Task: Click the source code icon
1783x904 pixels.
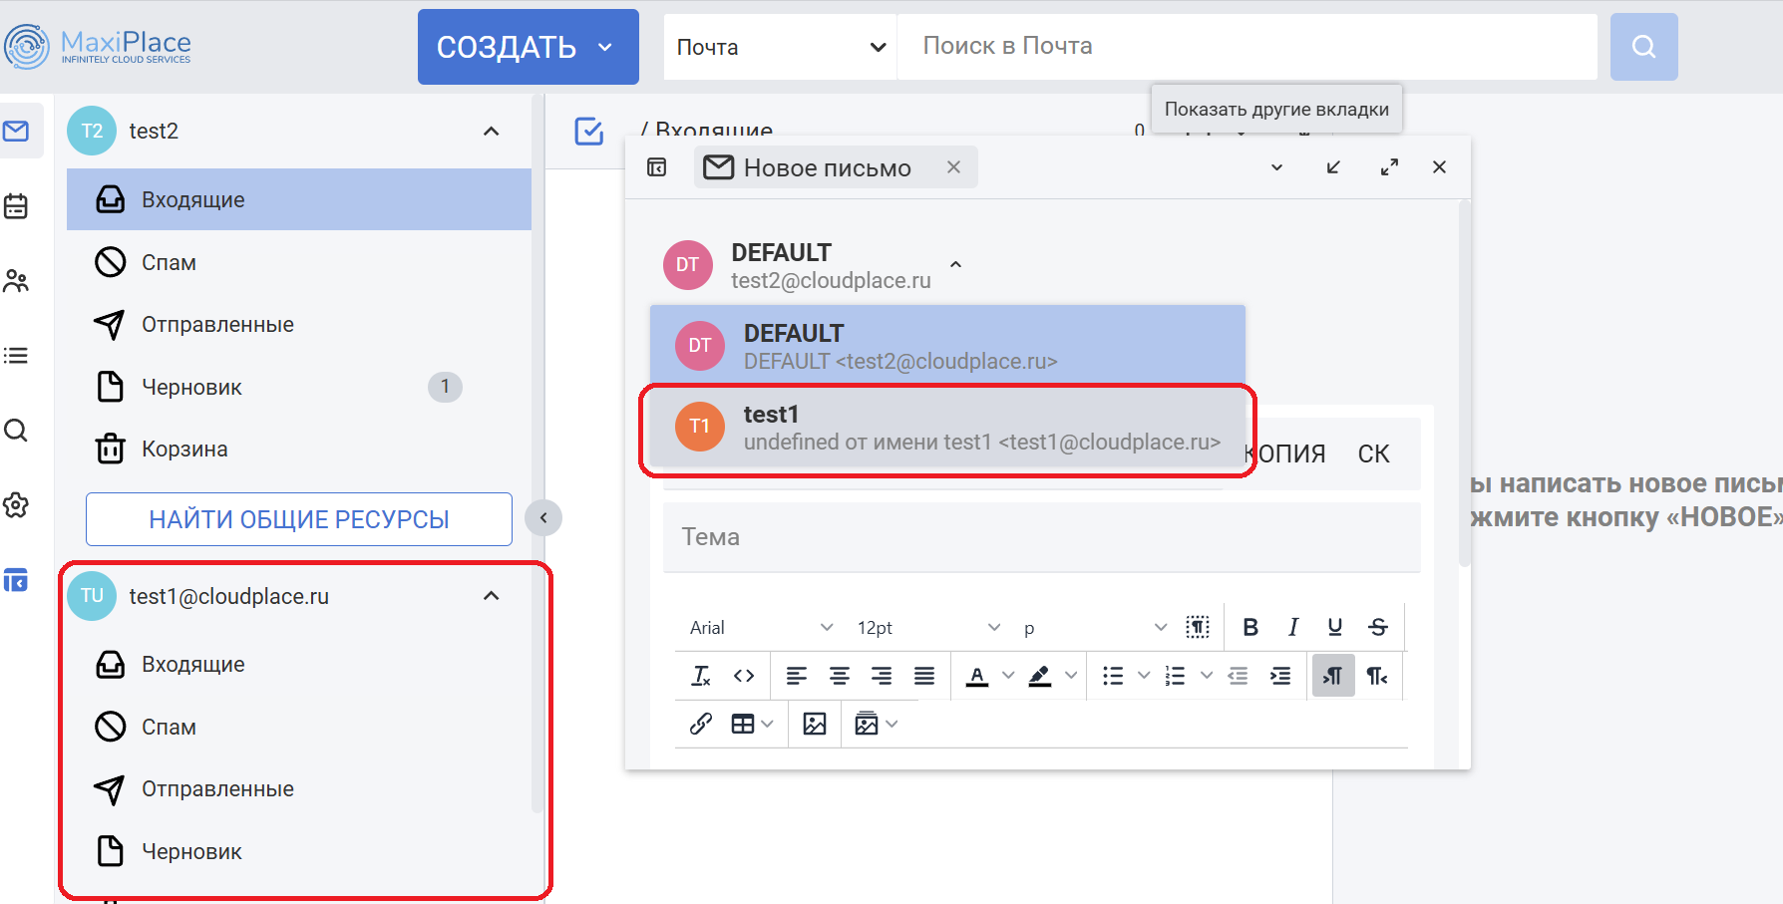Action: [744, 677]
